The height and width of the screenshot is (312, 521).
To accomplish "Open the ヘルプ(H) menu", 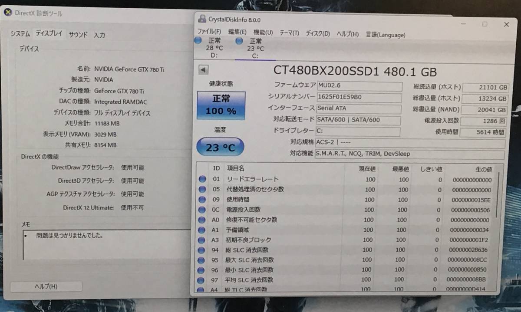I will pos(348,34).
